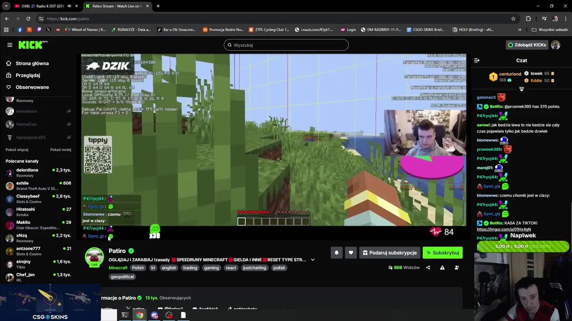
Task: Open the imgur link in chat
Action: tap(504, 230)
